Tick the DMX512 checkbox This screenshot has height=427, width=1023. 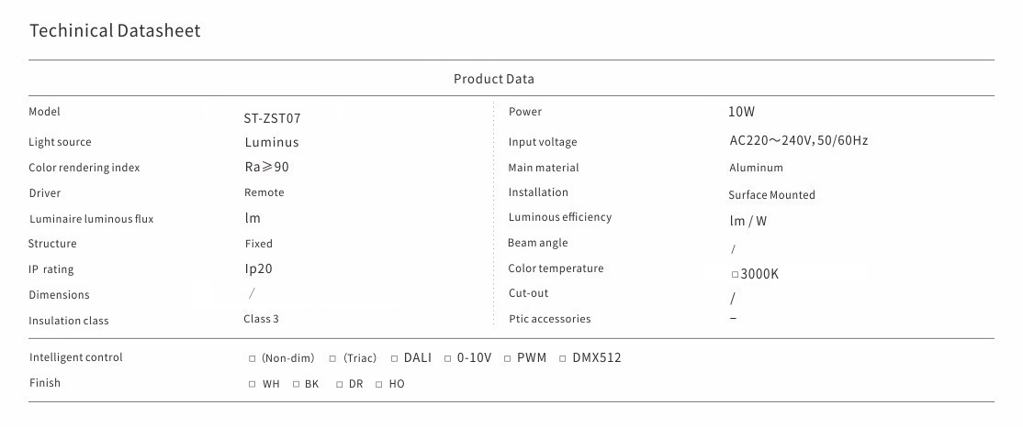pyautogui.click(x=563, y=359)
